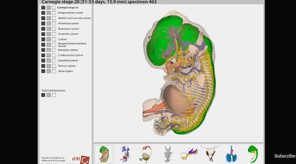Expand the Sense organs entry

[x=65, y=71]
